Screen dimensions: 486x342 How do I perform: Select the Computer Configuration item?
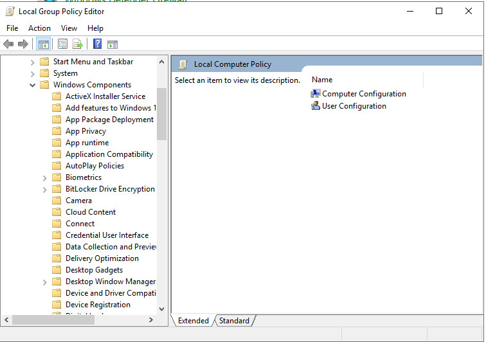point(364,94)
